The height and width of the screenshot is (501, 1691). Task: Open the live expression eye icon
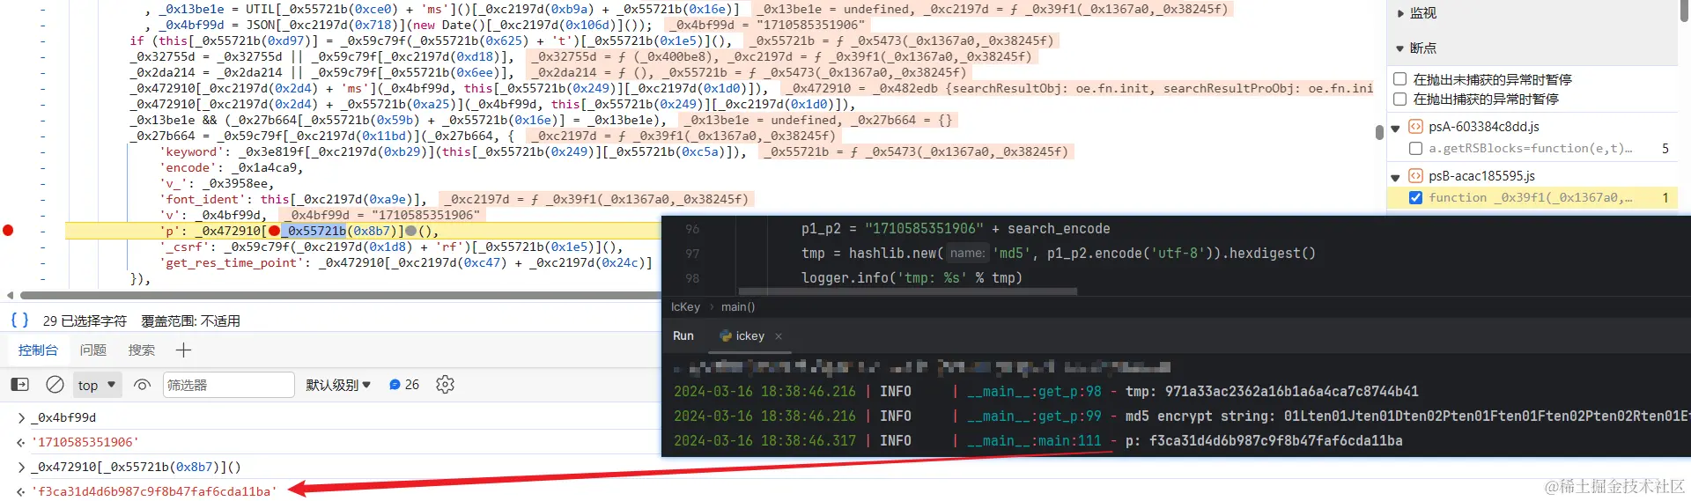point(142,385)
